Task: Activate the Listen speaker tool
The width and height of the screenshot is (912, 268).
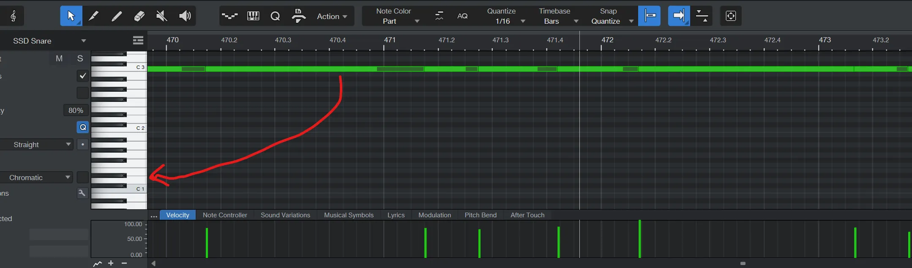Action: click(x=185, y=16)
